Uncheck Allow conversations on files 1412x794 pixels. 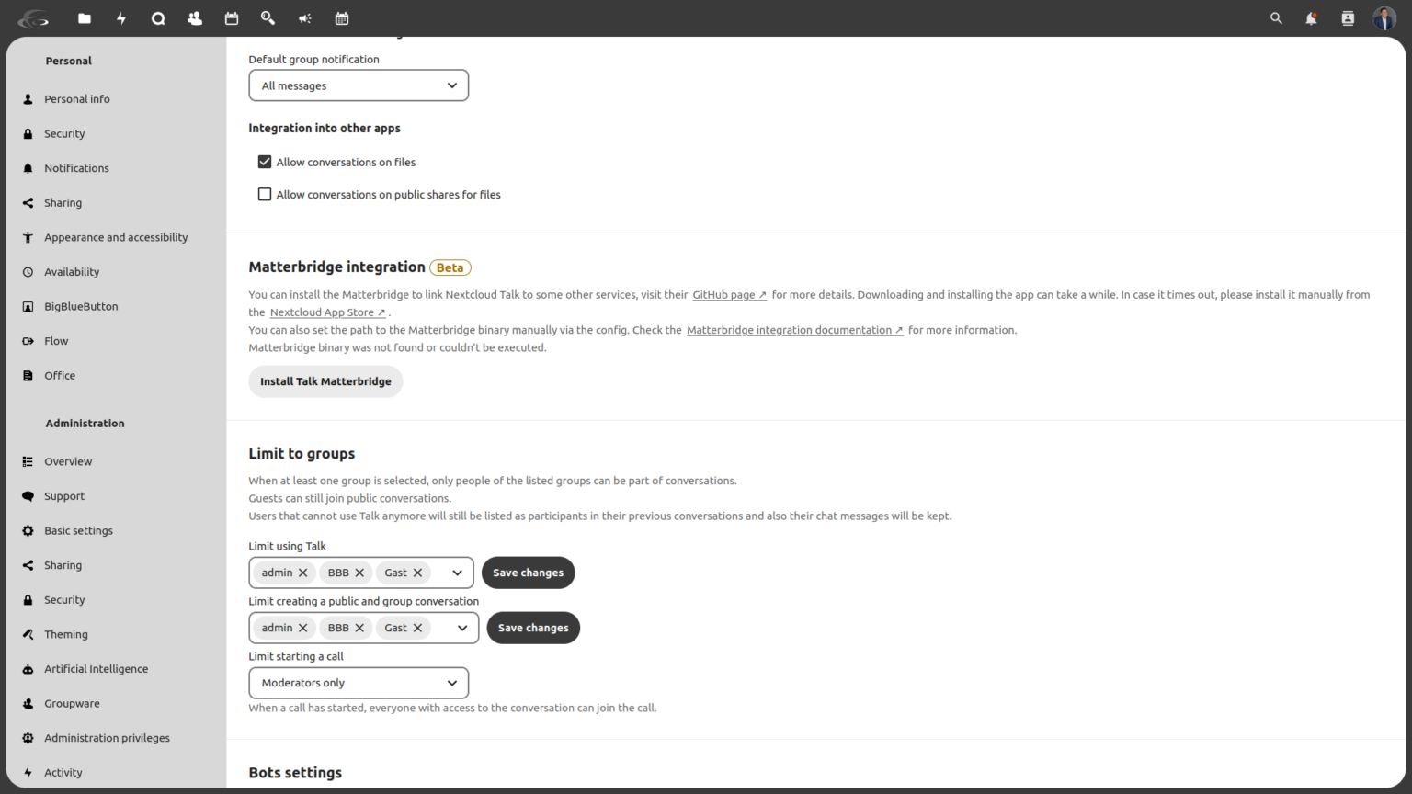point(265,161)
